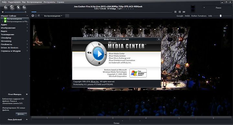The width and height of the screenshot is (233, 125).
Task: Open the Инструменты menu
Action: pyautogui.click(x=49, y=2)
